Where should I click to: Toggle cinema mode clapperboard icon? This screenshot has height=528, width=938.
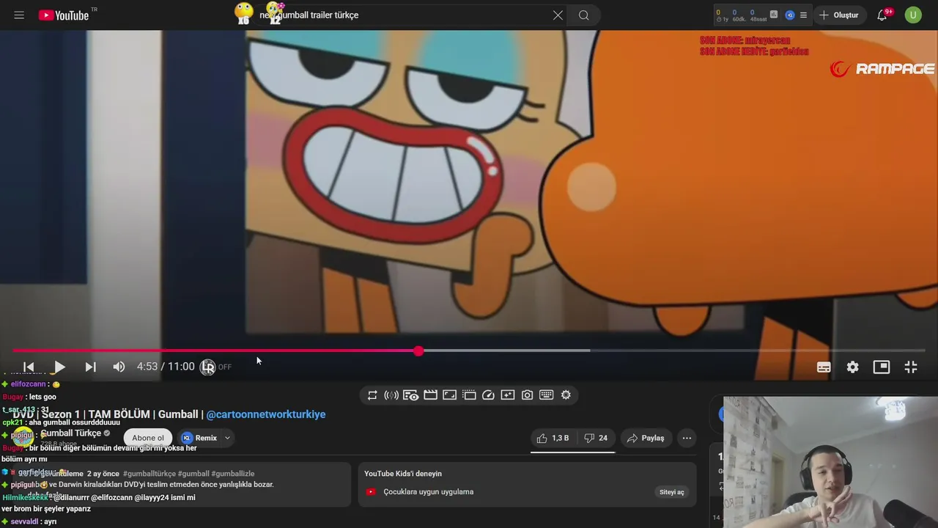click(x=430, y=395)
